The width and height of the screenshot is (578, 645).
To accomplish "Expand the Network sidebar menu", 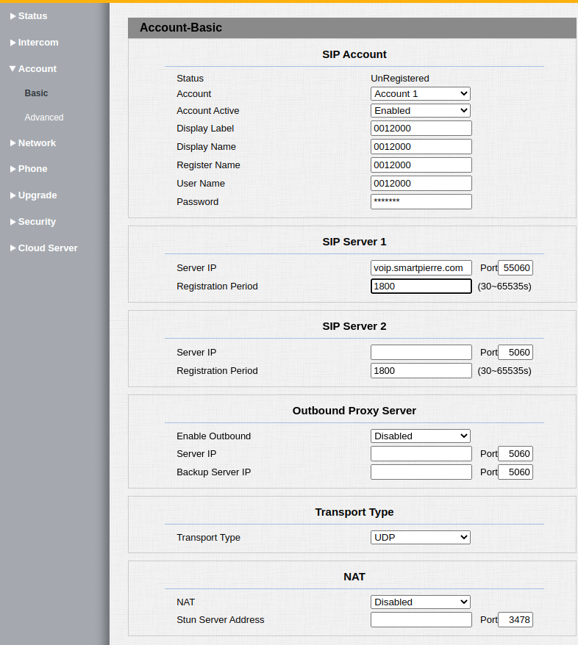I will tap(37, 143).
